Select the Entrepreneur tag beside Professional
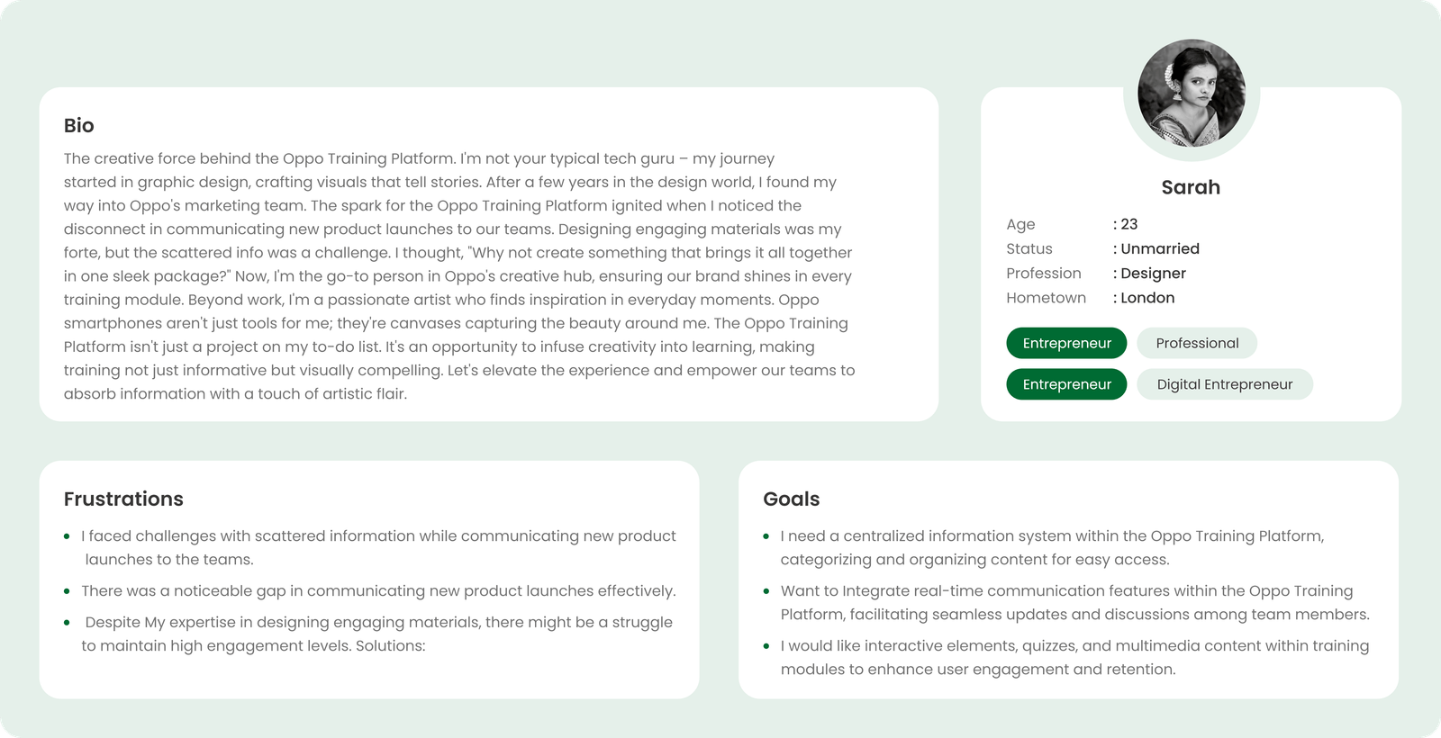The height and width of the screenshot is (738, 1441). pos(1066,343)
